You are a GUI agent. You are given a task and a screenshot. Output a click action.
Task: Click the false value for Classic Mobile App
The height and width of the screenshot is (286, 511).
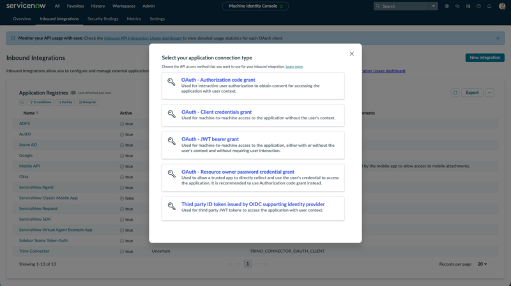[x=130, y=198]
